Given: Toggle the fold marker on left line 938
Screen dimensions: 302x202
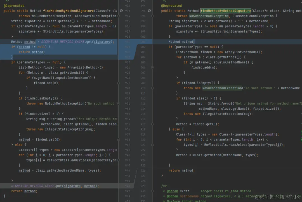Looking at the screenshot, I should click(x=119, y=139).
